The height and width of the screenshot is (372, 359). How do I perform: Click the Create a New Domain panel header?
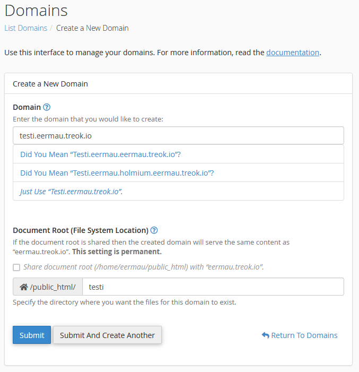[x=50, y=84]
